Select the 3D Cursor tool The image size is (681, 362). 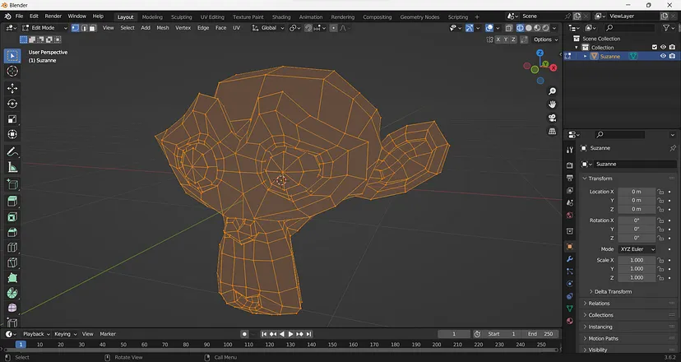pyautogui.click(x=12, y=72)
